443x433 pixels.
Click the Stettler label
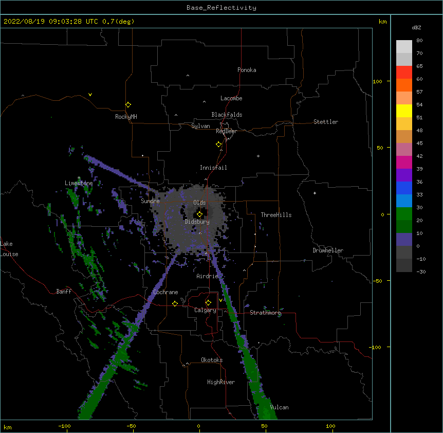tap(326, 122)
